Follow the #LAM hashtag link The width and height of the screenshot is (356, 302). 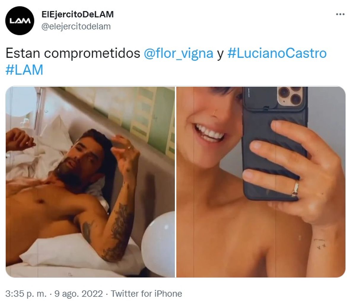[24, 70]
